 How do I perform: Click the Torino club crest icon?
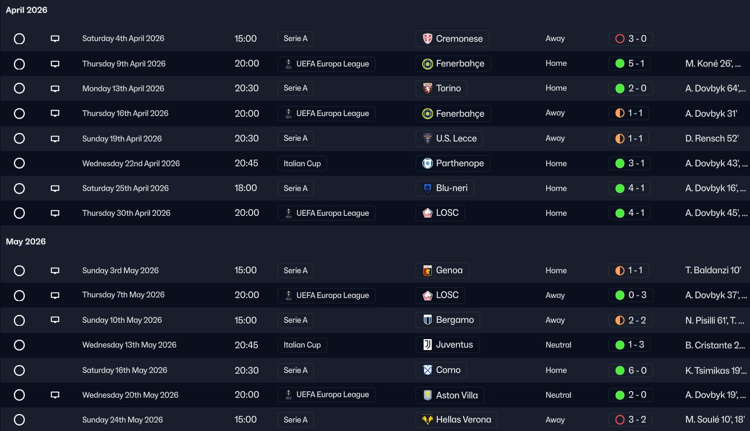pyautogui.click(x=427, y=88)
